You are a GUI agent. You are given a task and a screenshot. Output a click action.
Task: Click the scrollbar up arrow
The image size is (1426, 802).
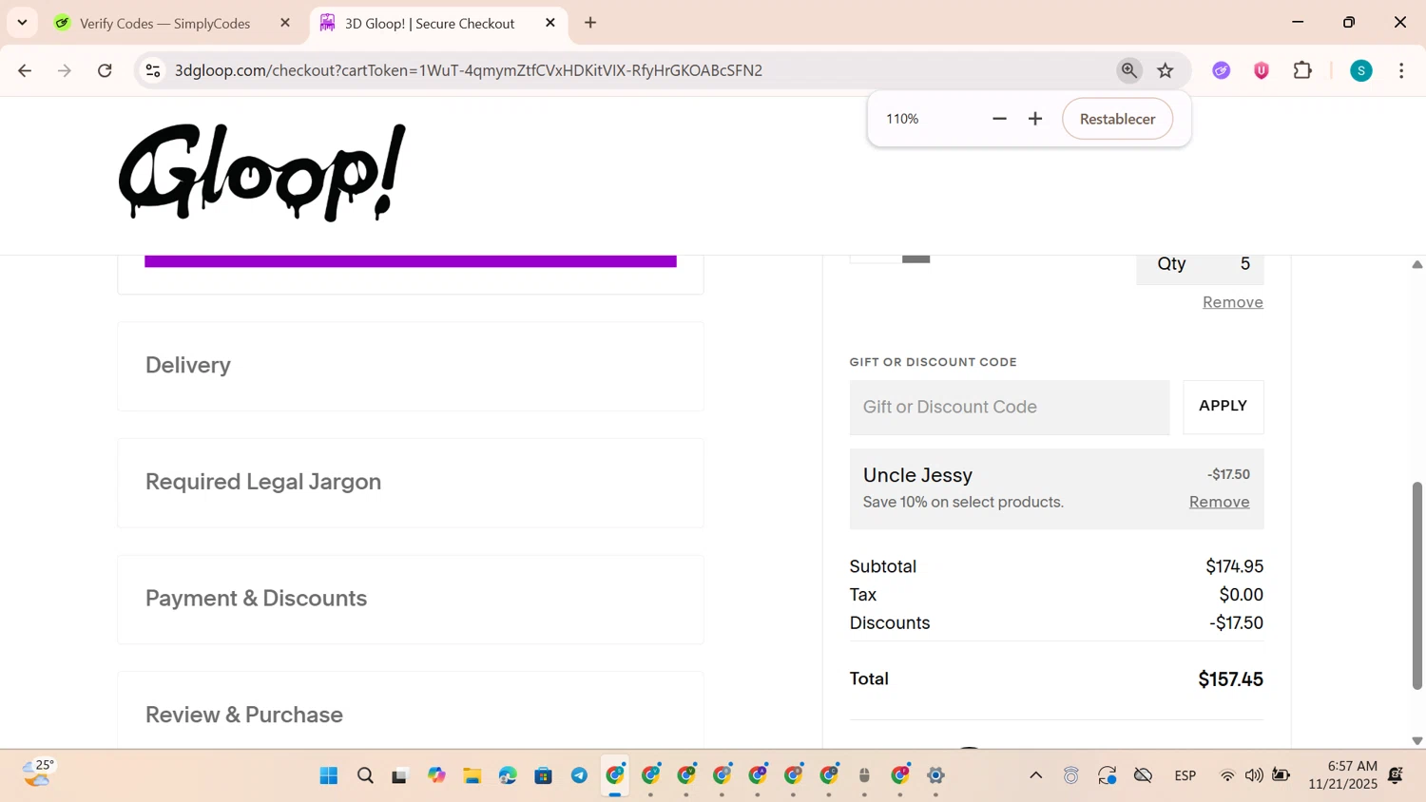click(1416, 264)
